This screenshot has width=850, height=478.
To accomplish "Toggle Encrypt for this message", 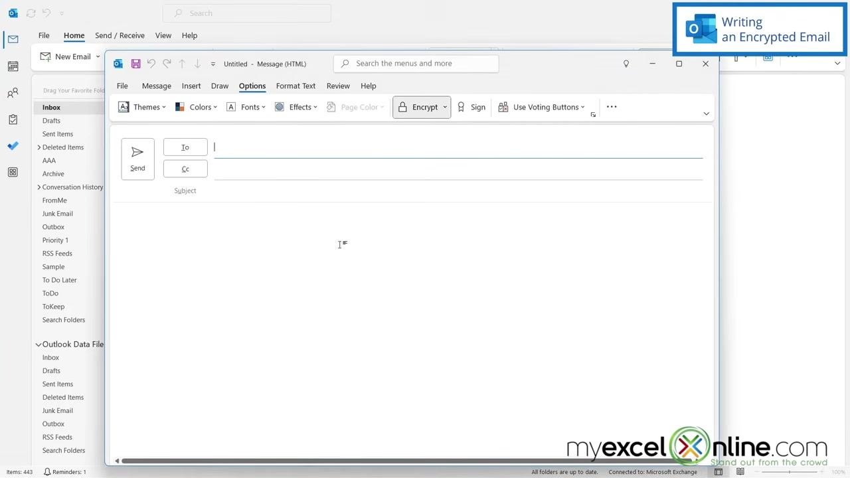I will pyautogui.click(x=418, y=107).
